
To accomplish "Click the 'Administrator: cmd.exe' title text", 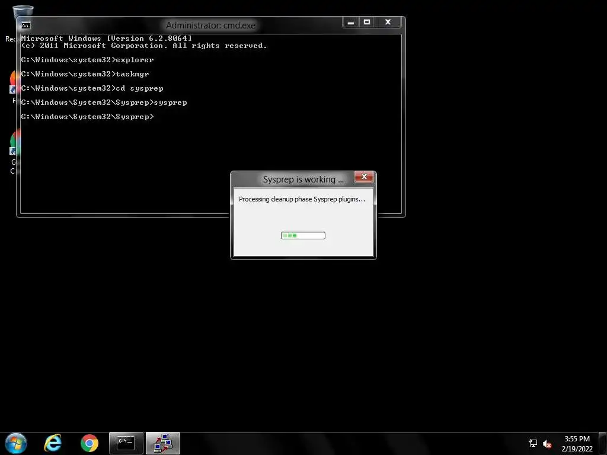I will (210, 25).
